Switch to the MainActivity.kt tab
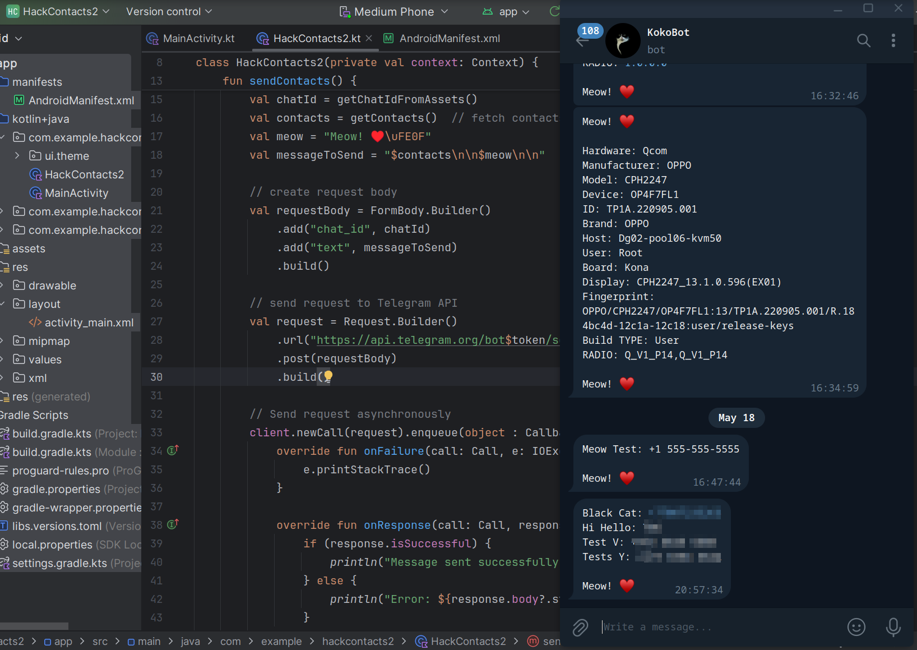 [x=191, y=38]
